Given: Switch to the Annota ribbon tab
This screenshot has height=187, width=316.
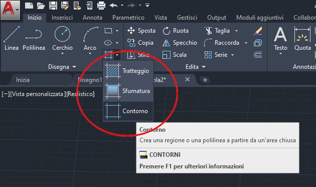Looking at the screenshot, I should [x=92, y=18].
